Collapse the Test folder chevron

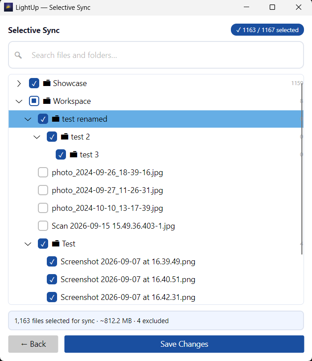(x=28, y=244)
